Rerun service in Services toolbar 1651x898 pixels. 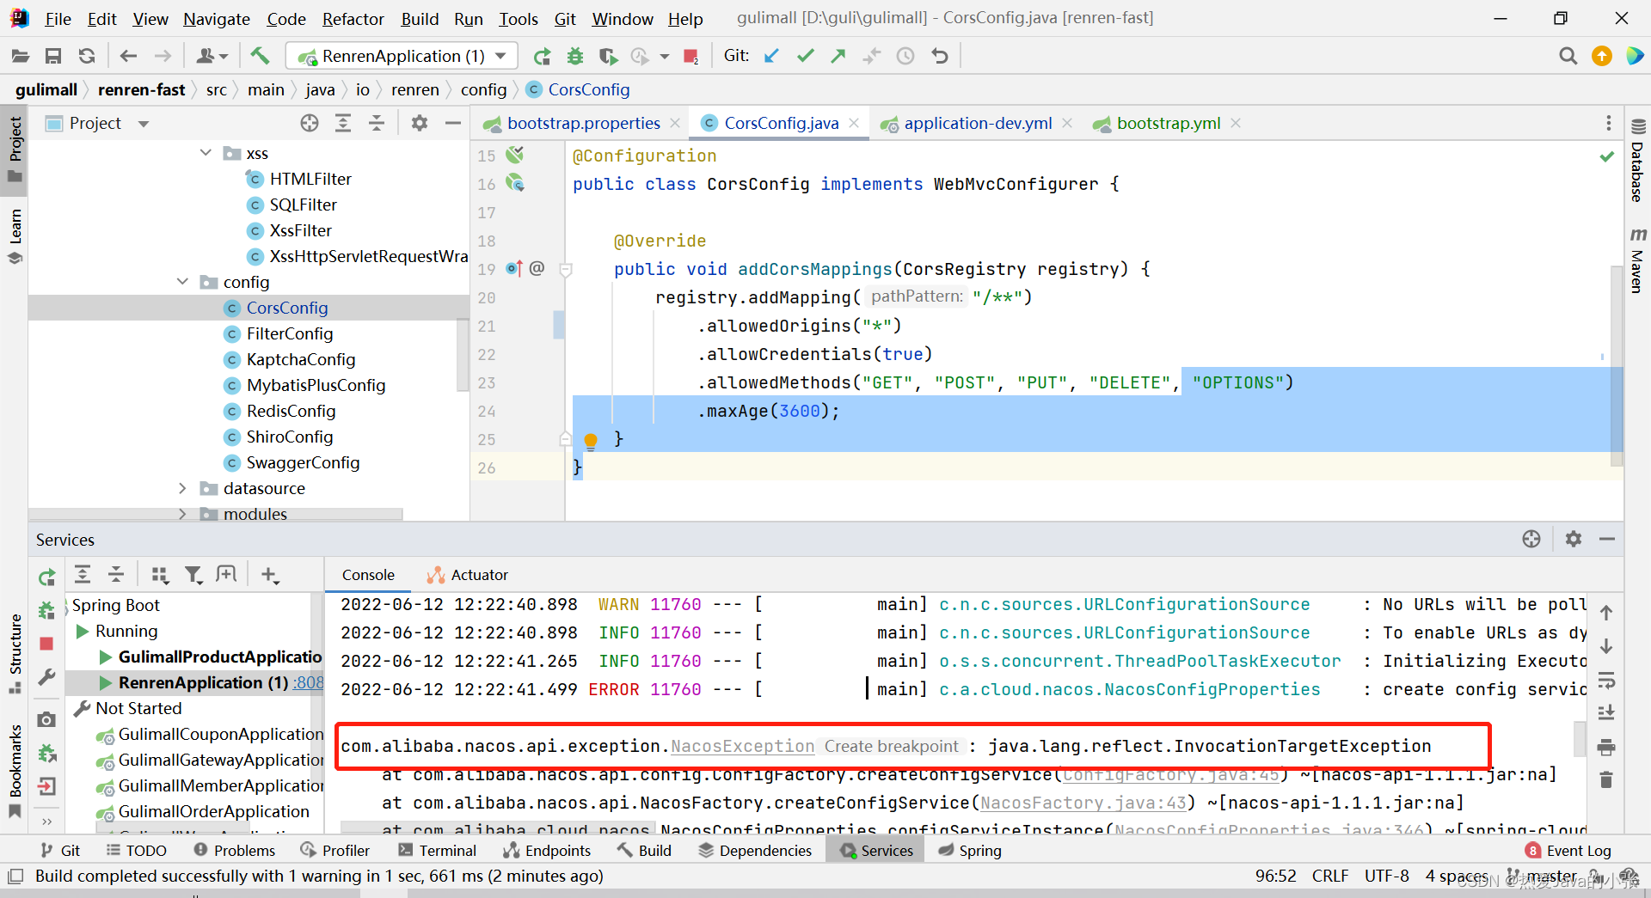coord(47,577)
